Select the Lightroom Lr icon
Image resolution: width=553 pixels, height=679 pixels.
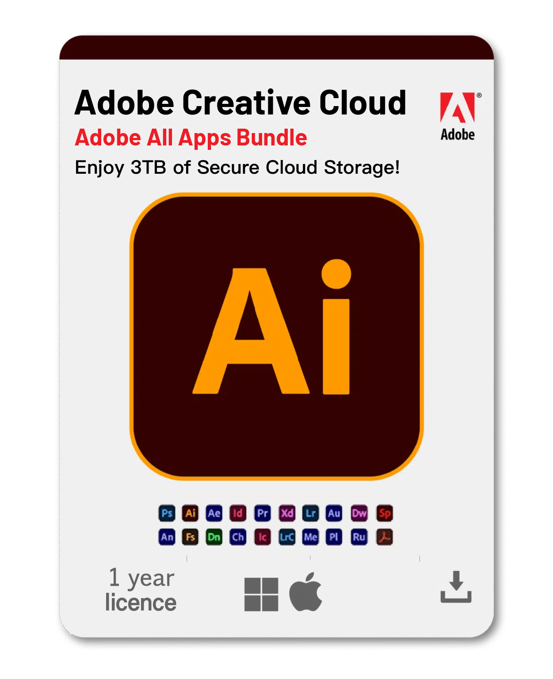click(x=311, y=513)
